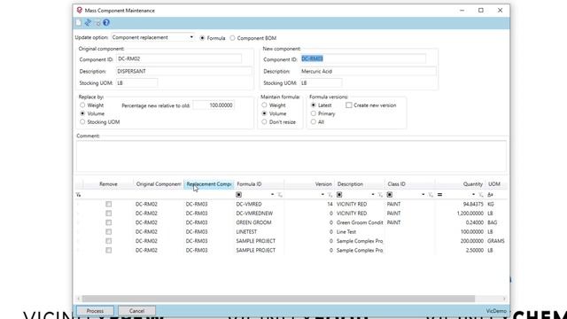
Task: Click the New document toolbar icon
Action: 79,23
